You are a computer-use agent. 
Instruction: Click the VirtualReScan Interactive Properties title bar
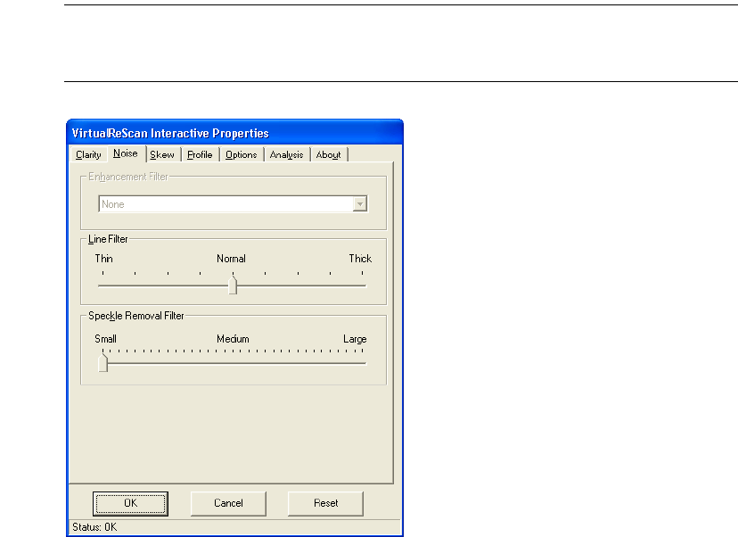click(234, 133)
